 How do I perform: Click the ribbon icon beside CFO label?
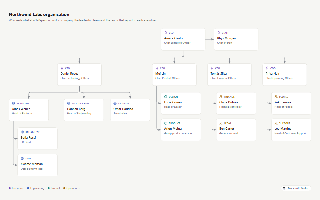tap(212, 68)
